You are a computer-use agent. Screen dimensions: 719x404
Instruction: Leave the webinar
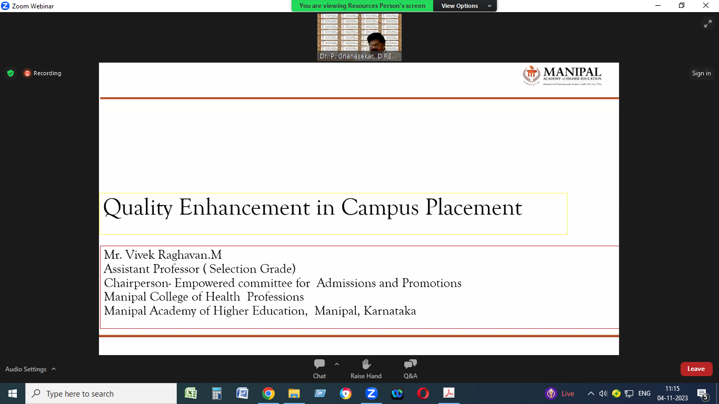696,369
